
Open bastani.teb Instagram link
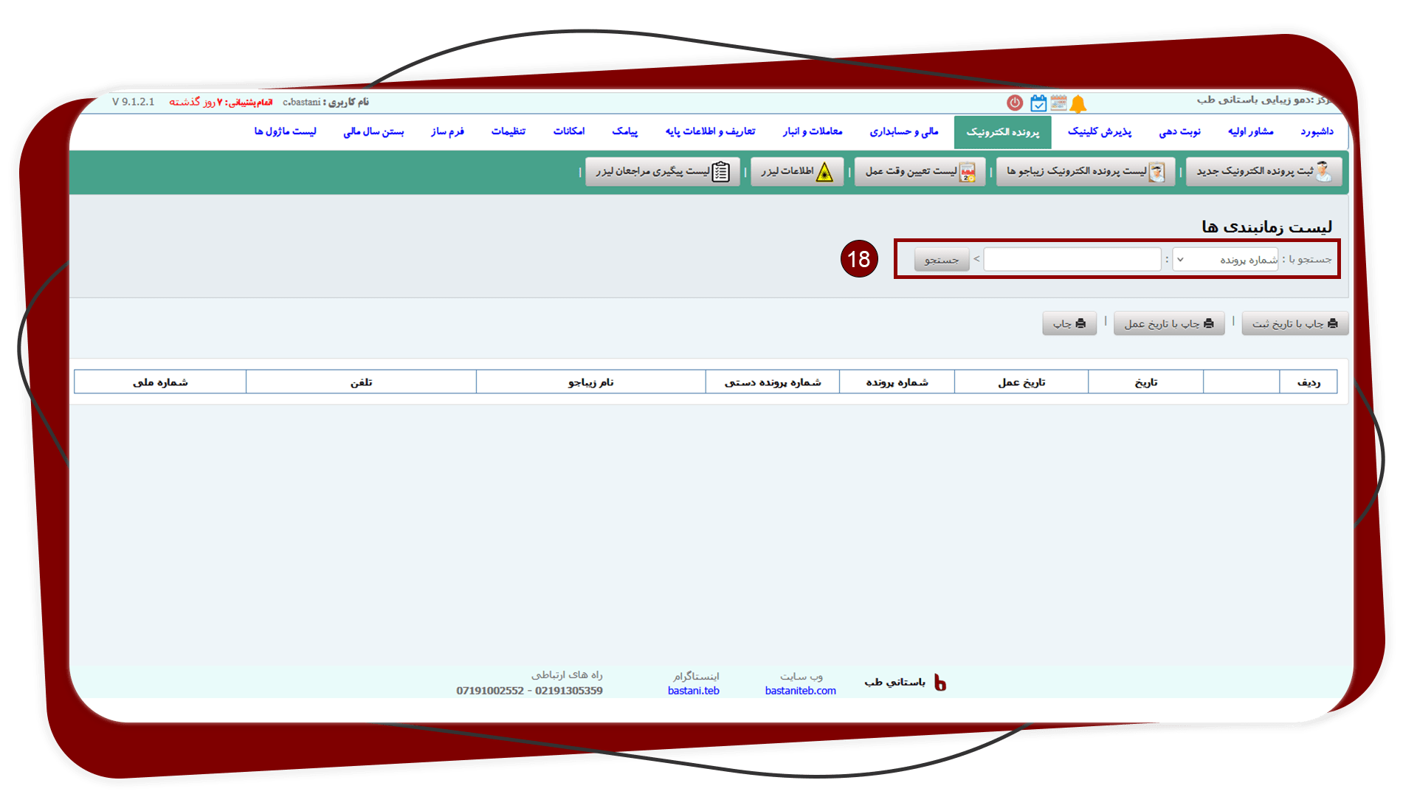(x=693, y=691)
